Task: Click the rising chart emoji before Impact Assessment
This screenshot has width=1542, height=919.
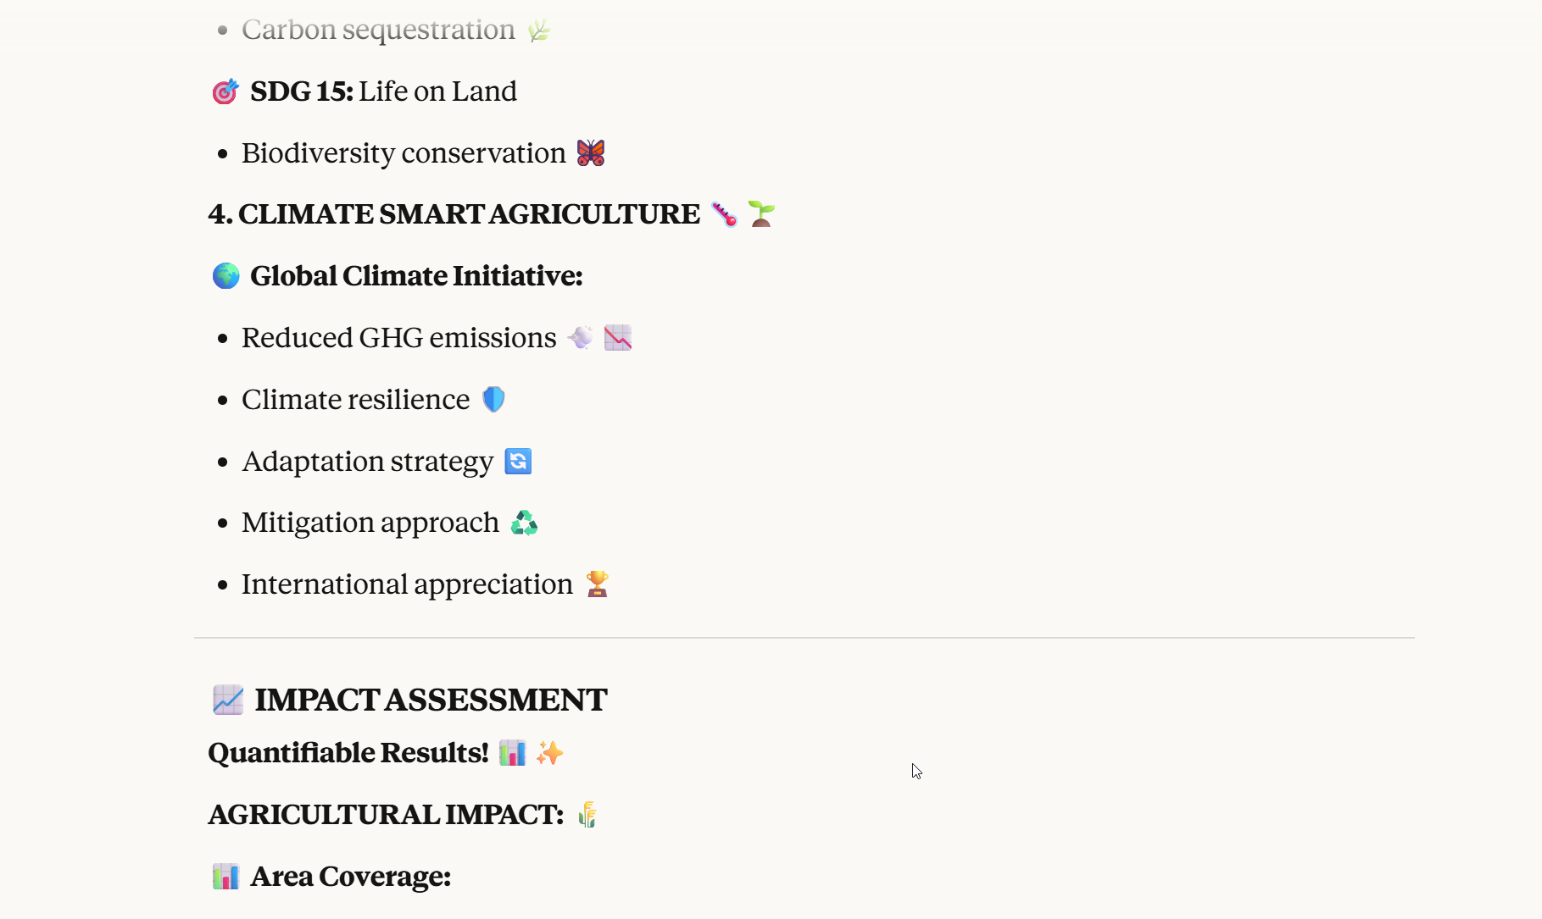Action: pyautogui.click(x=227, y=700)
